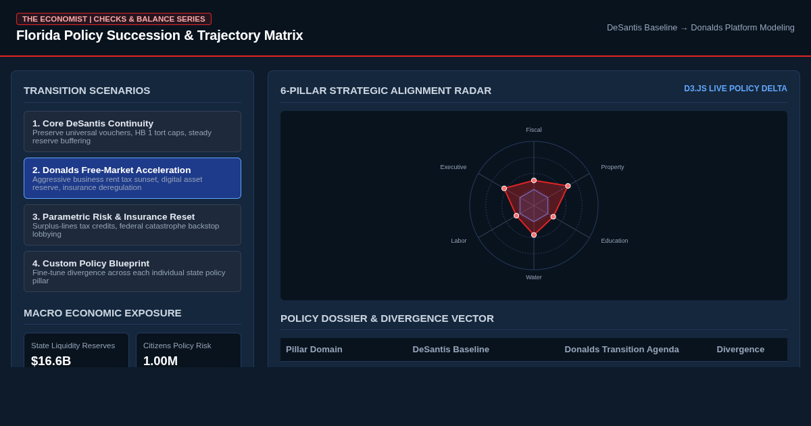Click the Executive axis label

tap(453, 167)
